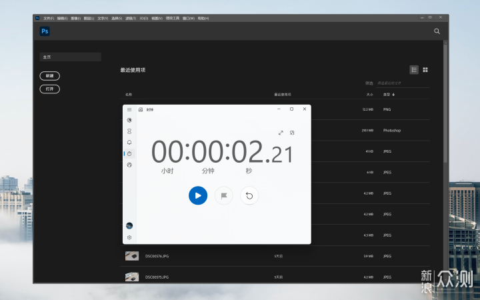The height and width of the screenshot is (300, 480).
Task: Sort recent files by 最近使用项 column header
Action: click(x=283, y=95)
